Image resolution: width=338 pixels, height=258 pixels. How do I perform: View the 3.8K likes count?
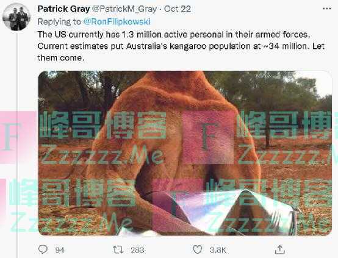[218, 250]
